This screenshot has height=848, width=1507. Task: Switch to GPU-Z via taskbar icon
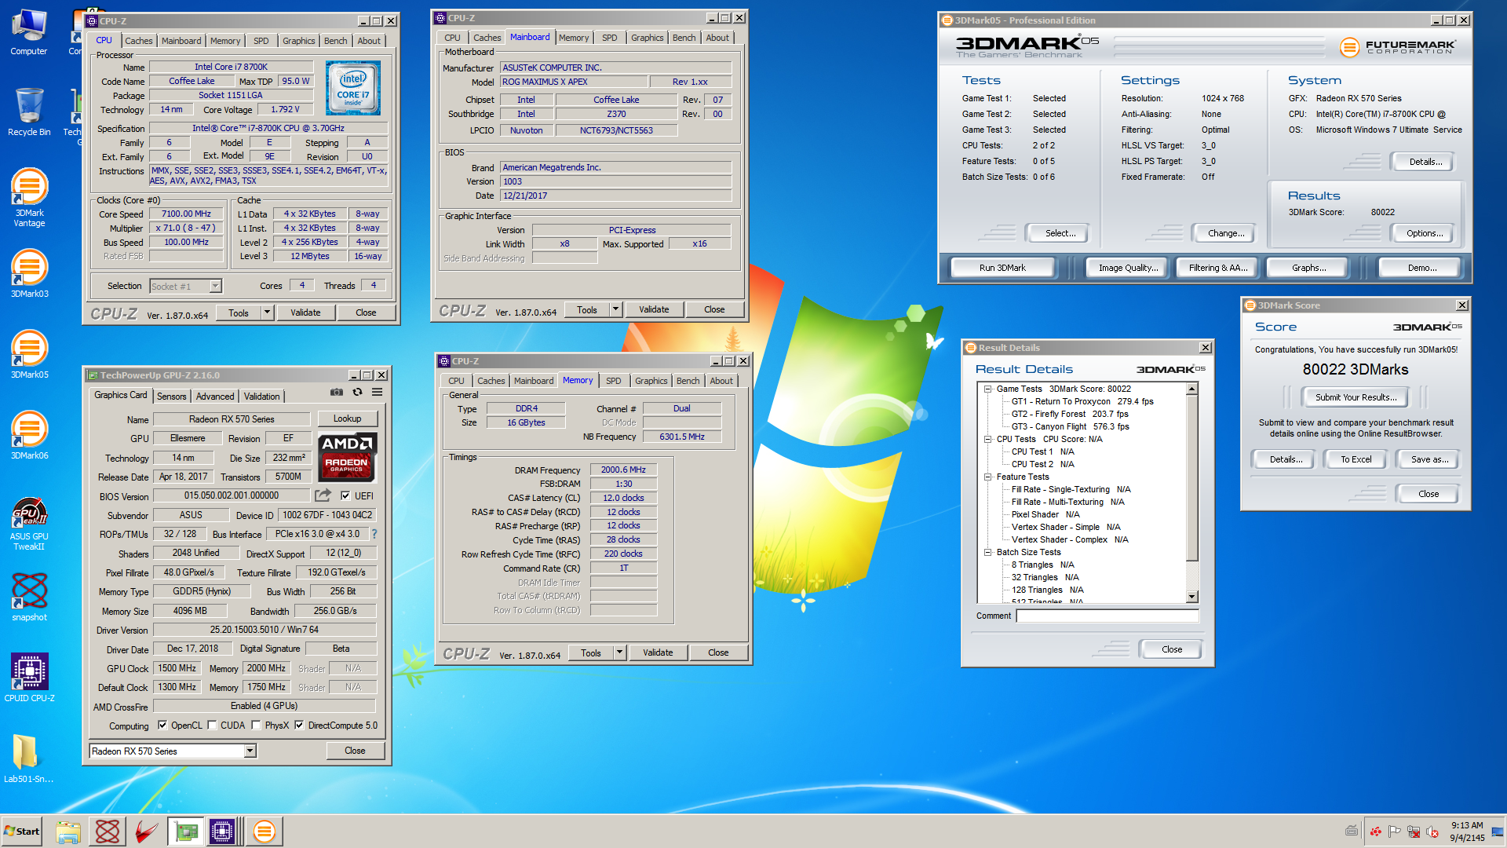[186, 832]
